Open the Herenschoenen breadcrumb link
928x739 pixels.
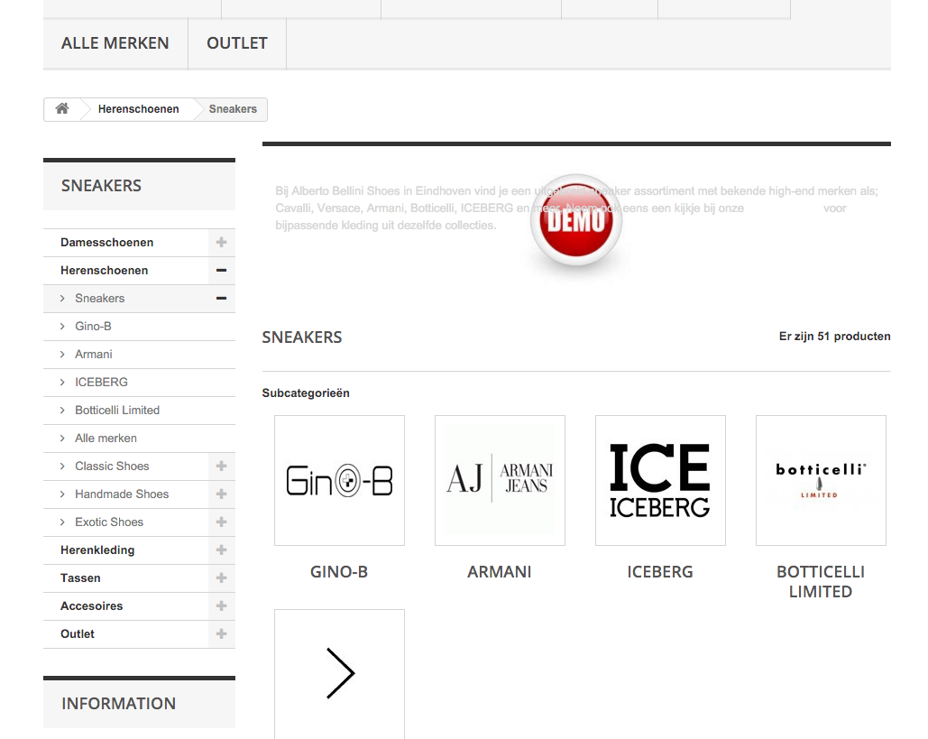pyautogui.click(x=139, y=109)
